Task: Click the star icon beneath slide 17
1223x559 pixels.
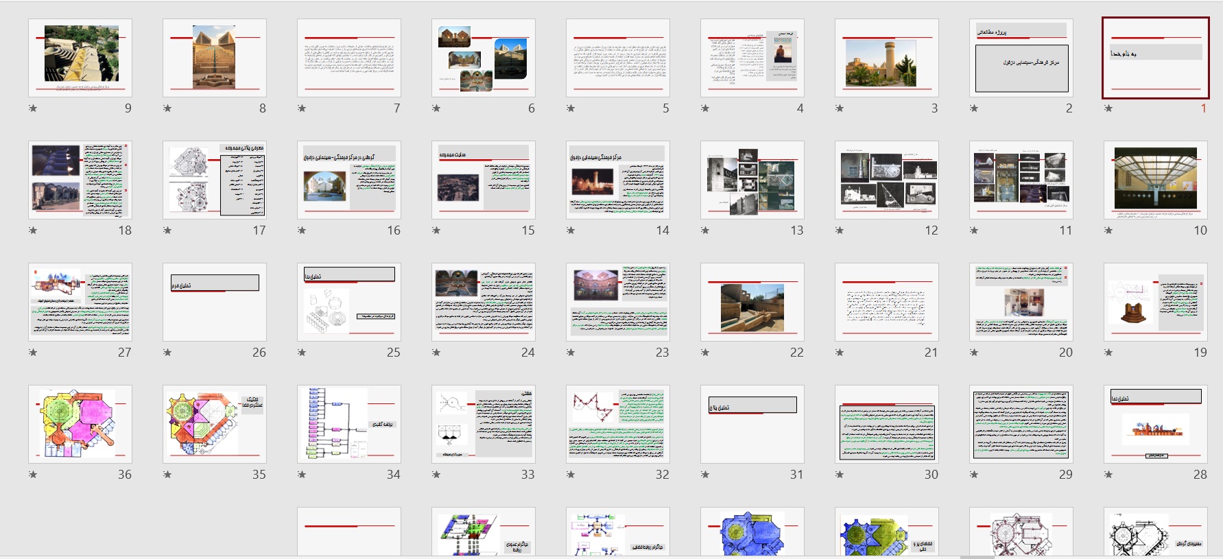Action: coord(167,230)
